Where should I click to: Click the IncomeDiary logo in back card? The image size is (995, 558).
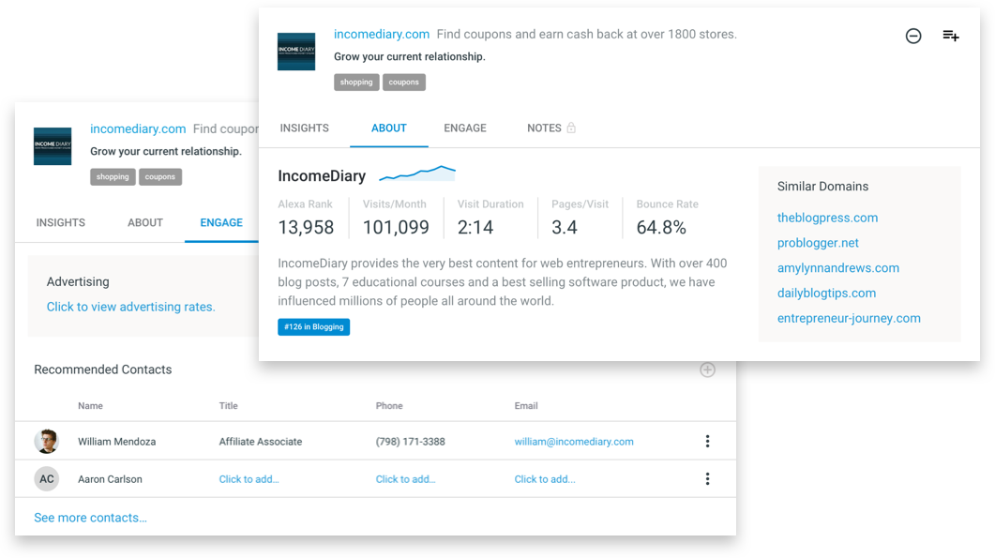(53, 146)
